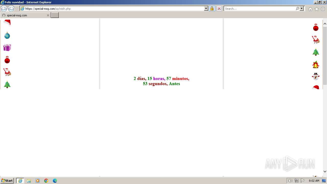Click the red ornament in right column
The height and width of the screenshot is (184, 327).
(316, 27)
